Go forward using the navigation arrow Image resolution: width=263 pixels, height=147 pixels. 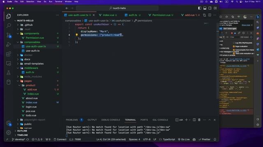72,8
